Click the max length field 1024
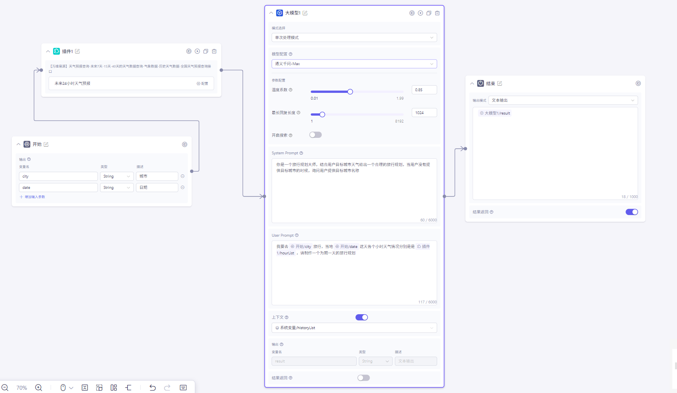The image size is (677, 393). [x=424, y=113]
